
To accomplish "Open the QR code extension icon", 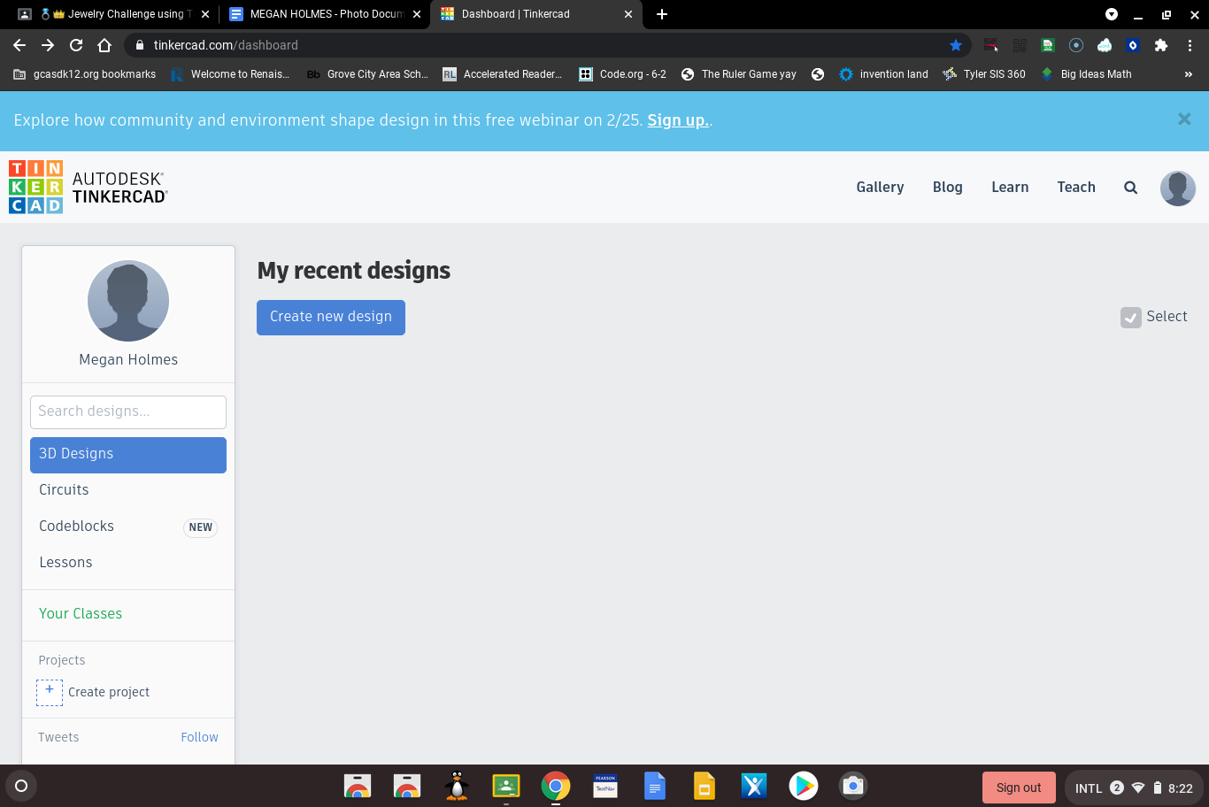I will [x=1020, y=45].
